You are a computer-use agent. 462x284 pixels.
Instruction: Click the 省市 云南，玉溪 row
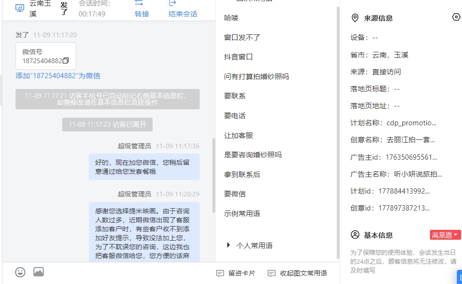point(379,55)
